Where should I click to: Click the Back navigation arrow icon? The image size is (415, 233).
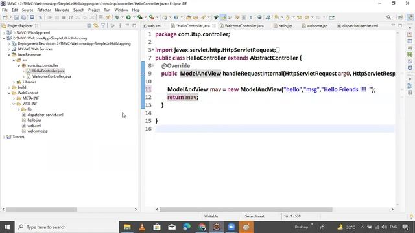pos(307,17)
